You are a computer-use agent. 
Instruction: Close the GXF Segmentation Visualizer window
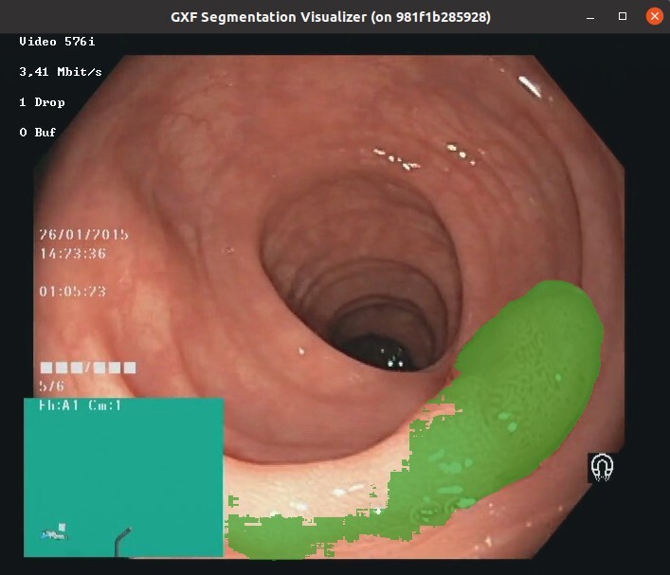pos(653,17)
